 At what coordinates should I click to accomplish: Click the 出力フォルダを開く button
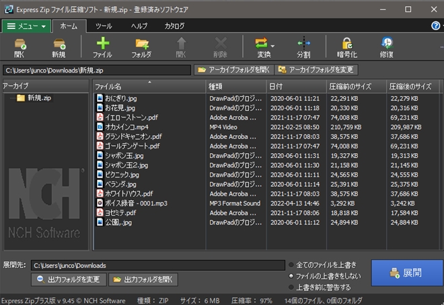coord(143,279)
